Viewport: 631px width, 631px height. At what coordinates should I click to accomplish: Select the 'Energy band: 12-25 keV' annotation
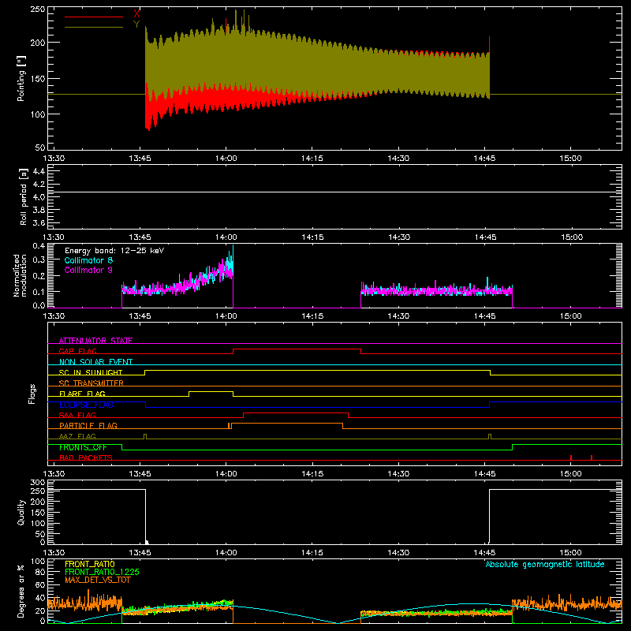(114, 251)
